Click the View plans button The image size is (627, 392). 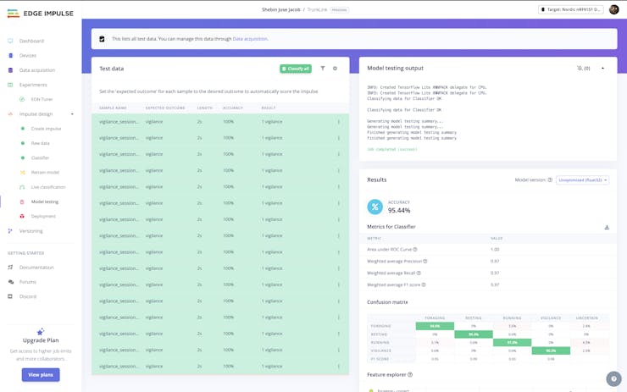pos(41,374)
